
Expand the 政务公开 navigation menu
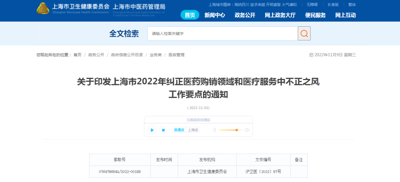click(245, 15)
